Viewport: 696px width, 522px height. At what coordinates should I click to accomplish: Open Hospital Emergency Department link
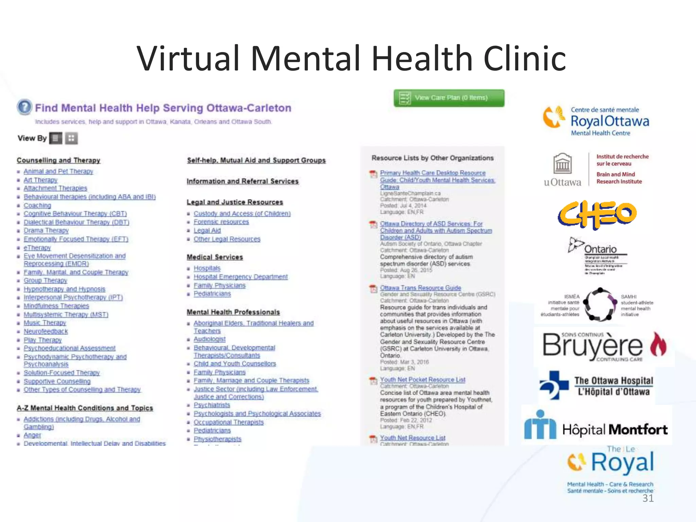click(241, 277)
